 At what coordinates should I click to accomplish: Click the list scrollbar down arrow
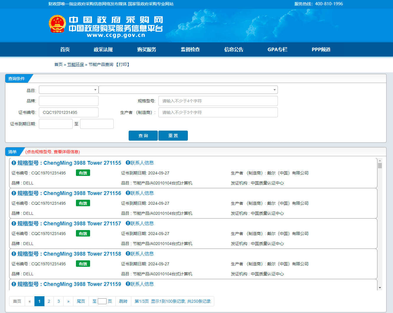tap(380, 288)
